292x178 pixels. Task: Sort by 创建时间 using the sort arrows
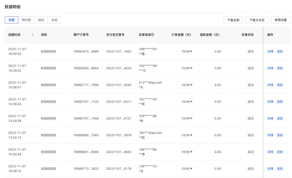tap(32, 35)
